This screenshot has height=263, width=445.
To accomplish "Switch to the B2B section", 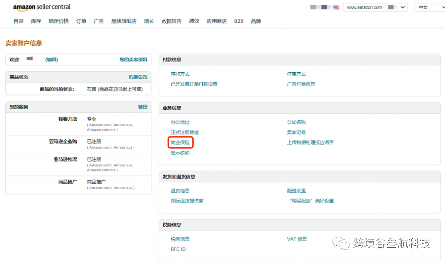I will (x=239, y=21).
